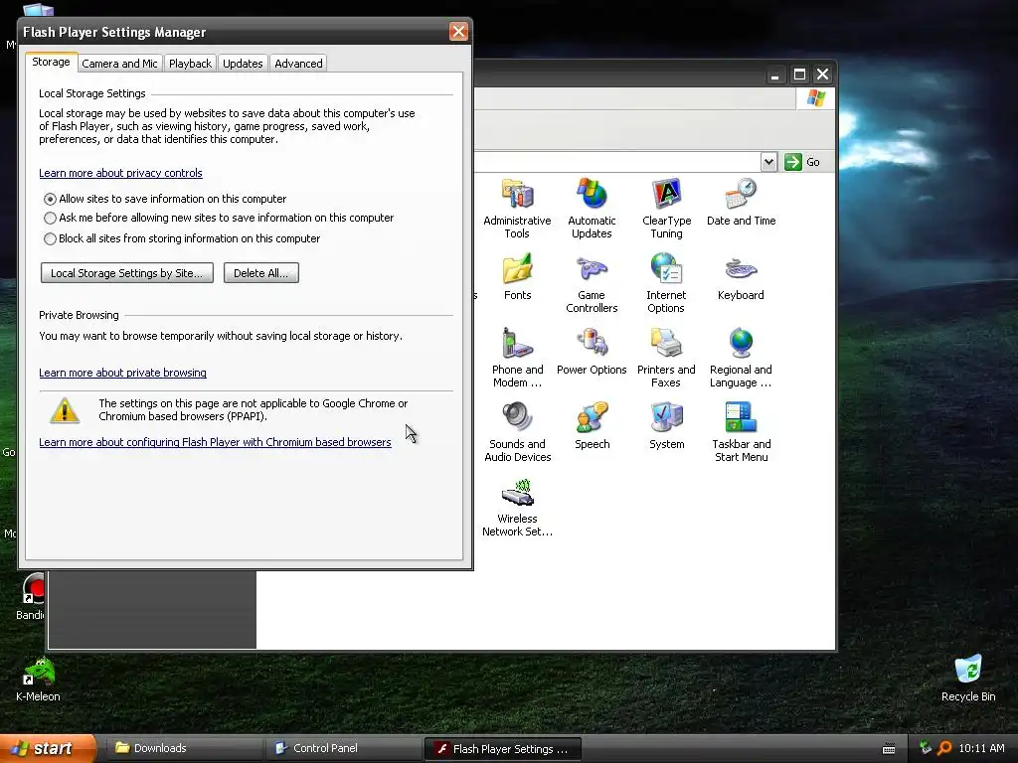Open the Fonts folder icon

(x=517, y=277)
